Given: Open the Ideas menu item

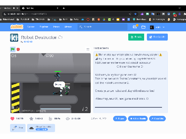Looking at the screenshot, I should [x=56, y=27].
